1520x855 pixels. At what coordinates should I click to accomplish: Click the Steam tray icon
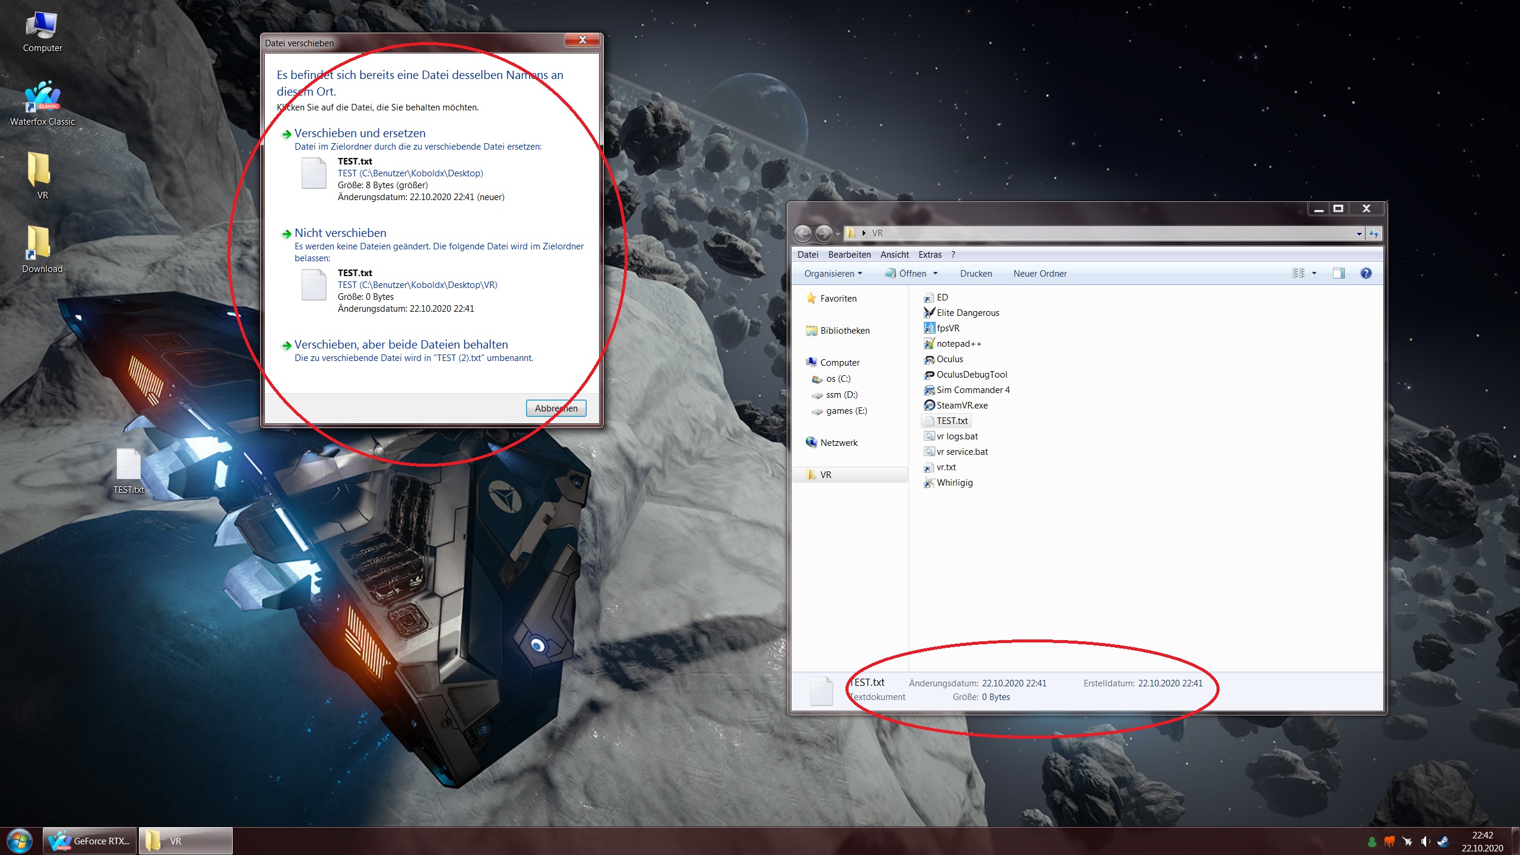[1443, 841]
